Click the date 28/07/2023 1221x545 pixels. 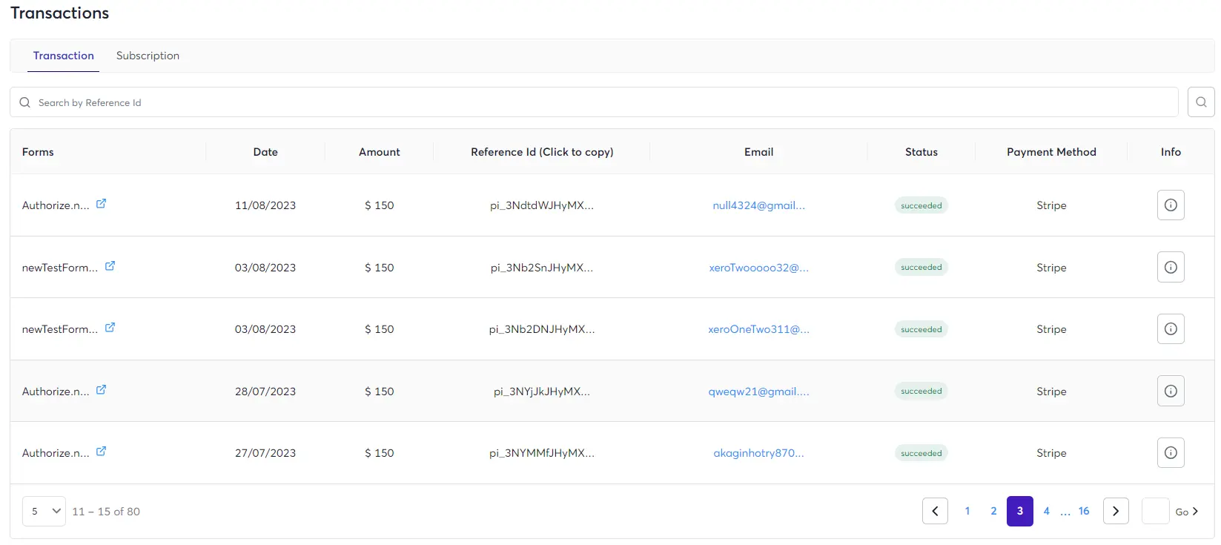coord(265,392)
